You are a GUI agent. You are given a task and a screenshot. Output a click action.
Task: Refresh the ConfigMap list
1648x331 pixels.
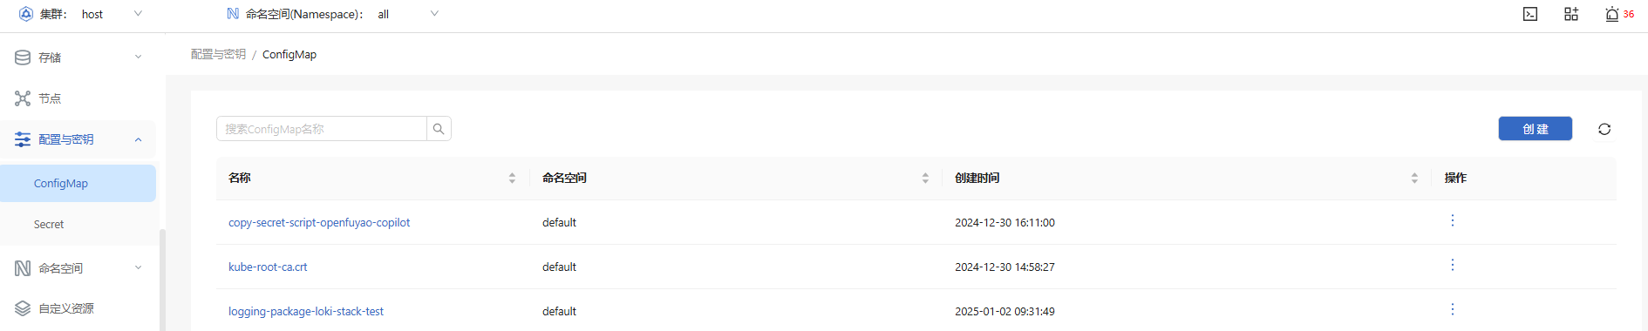pos(1604,129)
